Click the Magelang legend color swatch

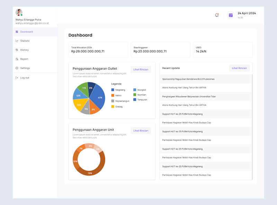[x=113, y=90]
